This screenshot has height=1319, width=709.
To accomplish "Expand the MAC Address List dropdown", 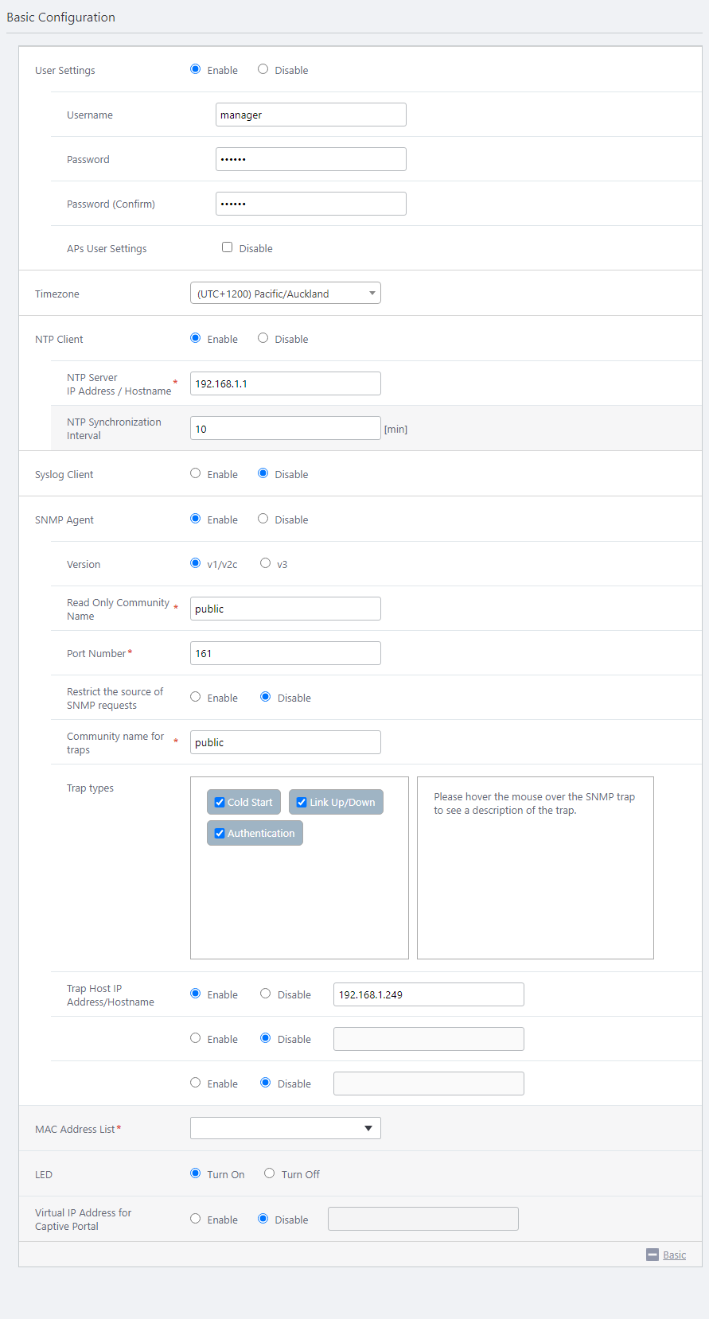I will point(285,1128).
